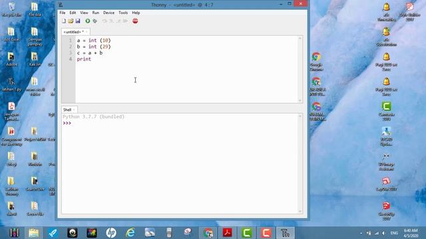
Task: Create a new file in Thonny toolbar
Action: (x=64, y=21)
